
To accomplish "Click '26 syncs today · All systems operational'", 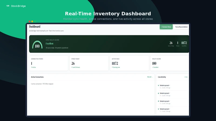I will pyautogui.click(x=57, y=48).
